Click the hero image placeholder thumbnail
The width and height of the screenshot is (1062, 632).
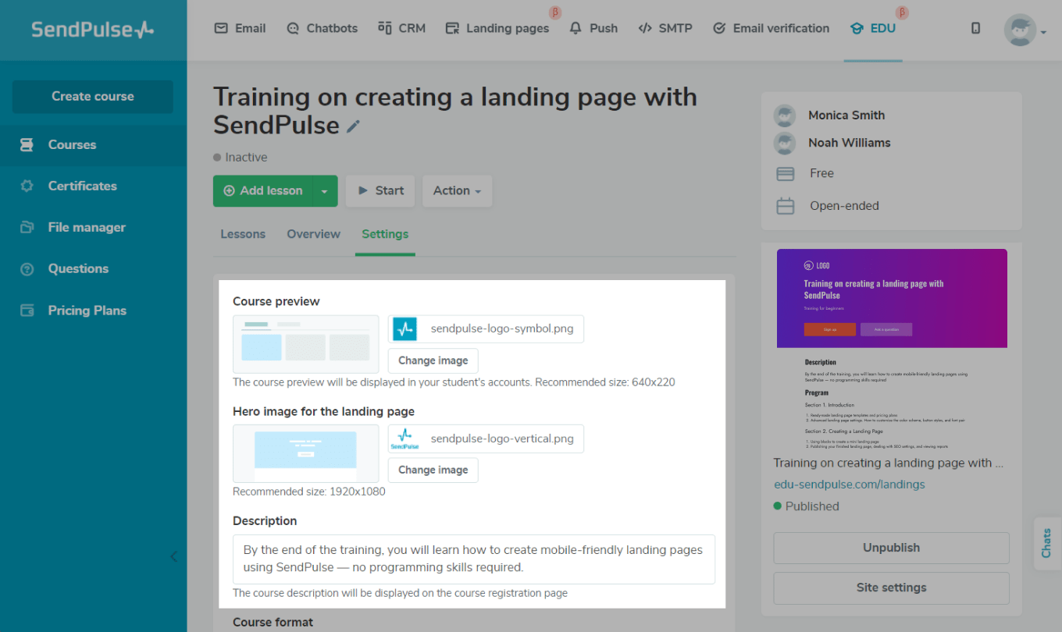(305, 453)
